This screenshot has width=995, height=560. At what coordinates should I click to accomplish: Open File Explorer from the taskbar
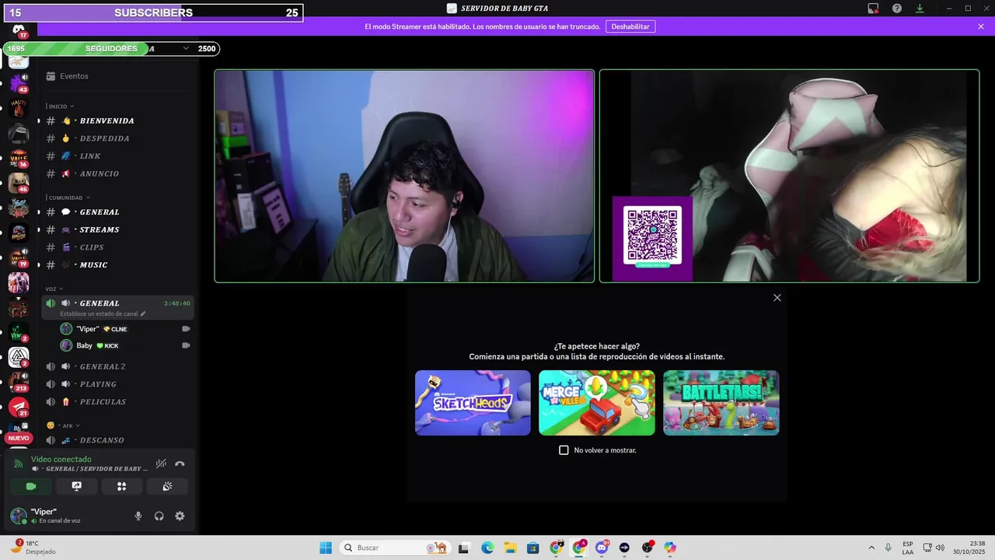[x=510, y=548]
